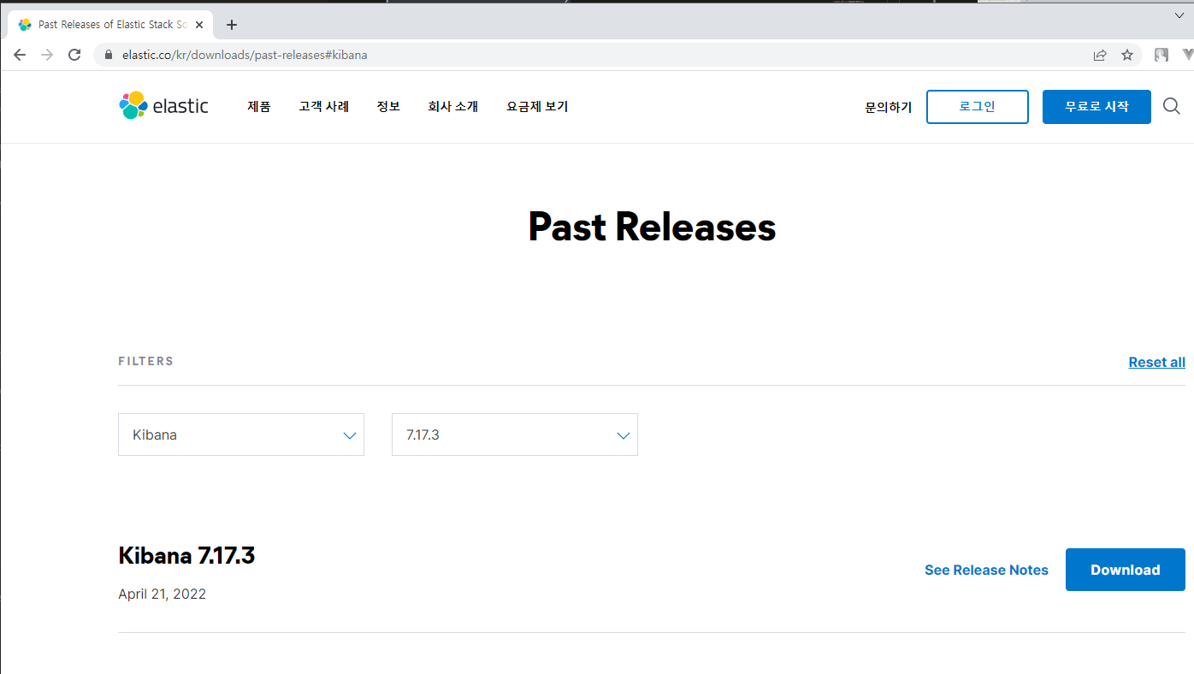Open See Release Notes link
The image size is (1194, 674).
coord(986,570)
